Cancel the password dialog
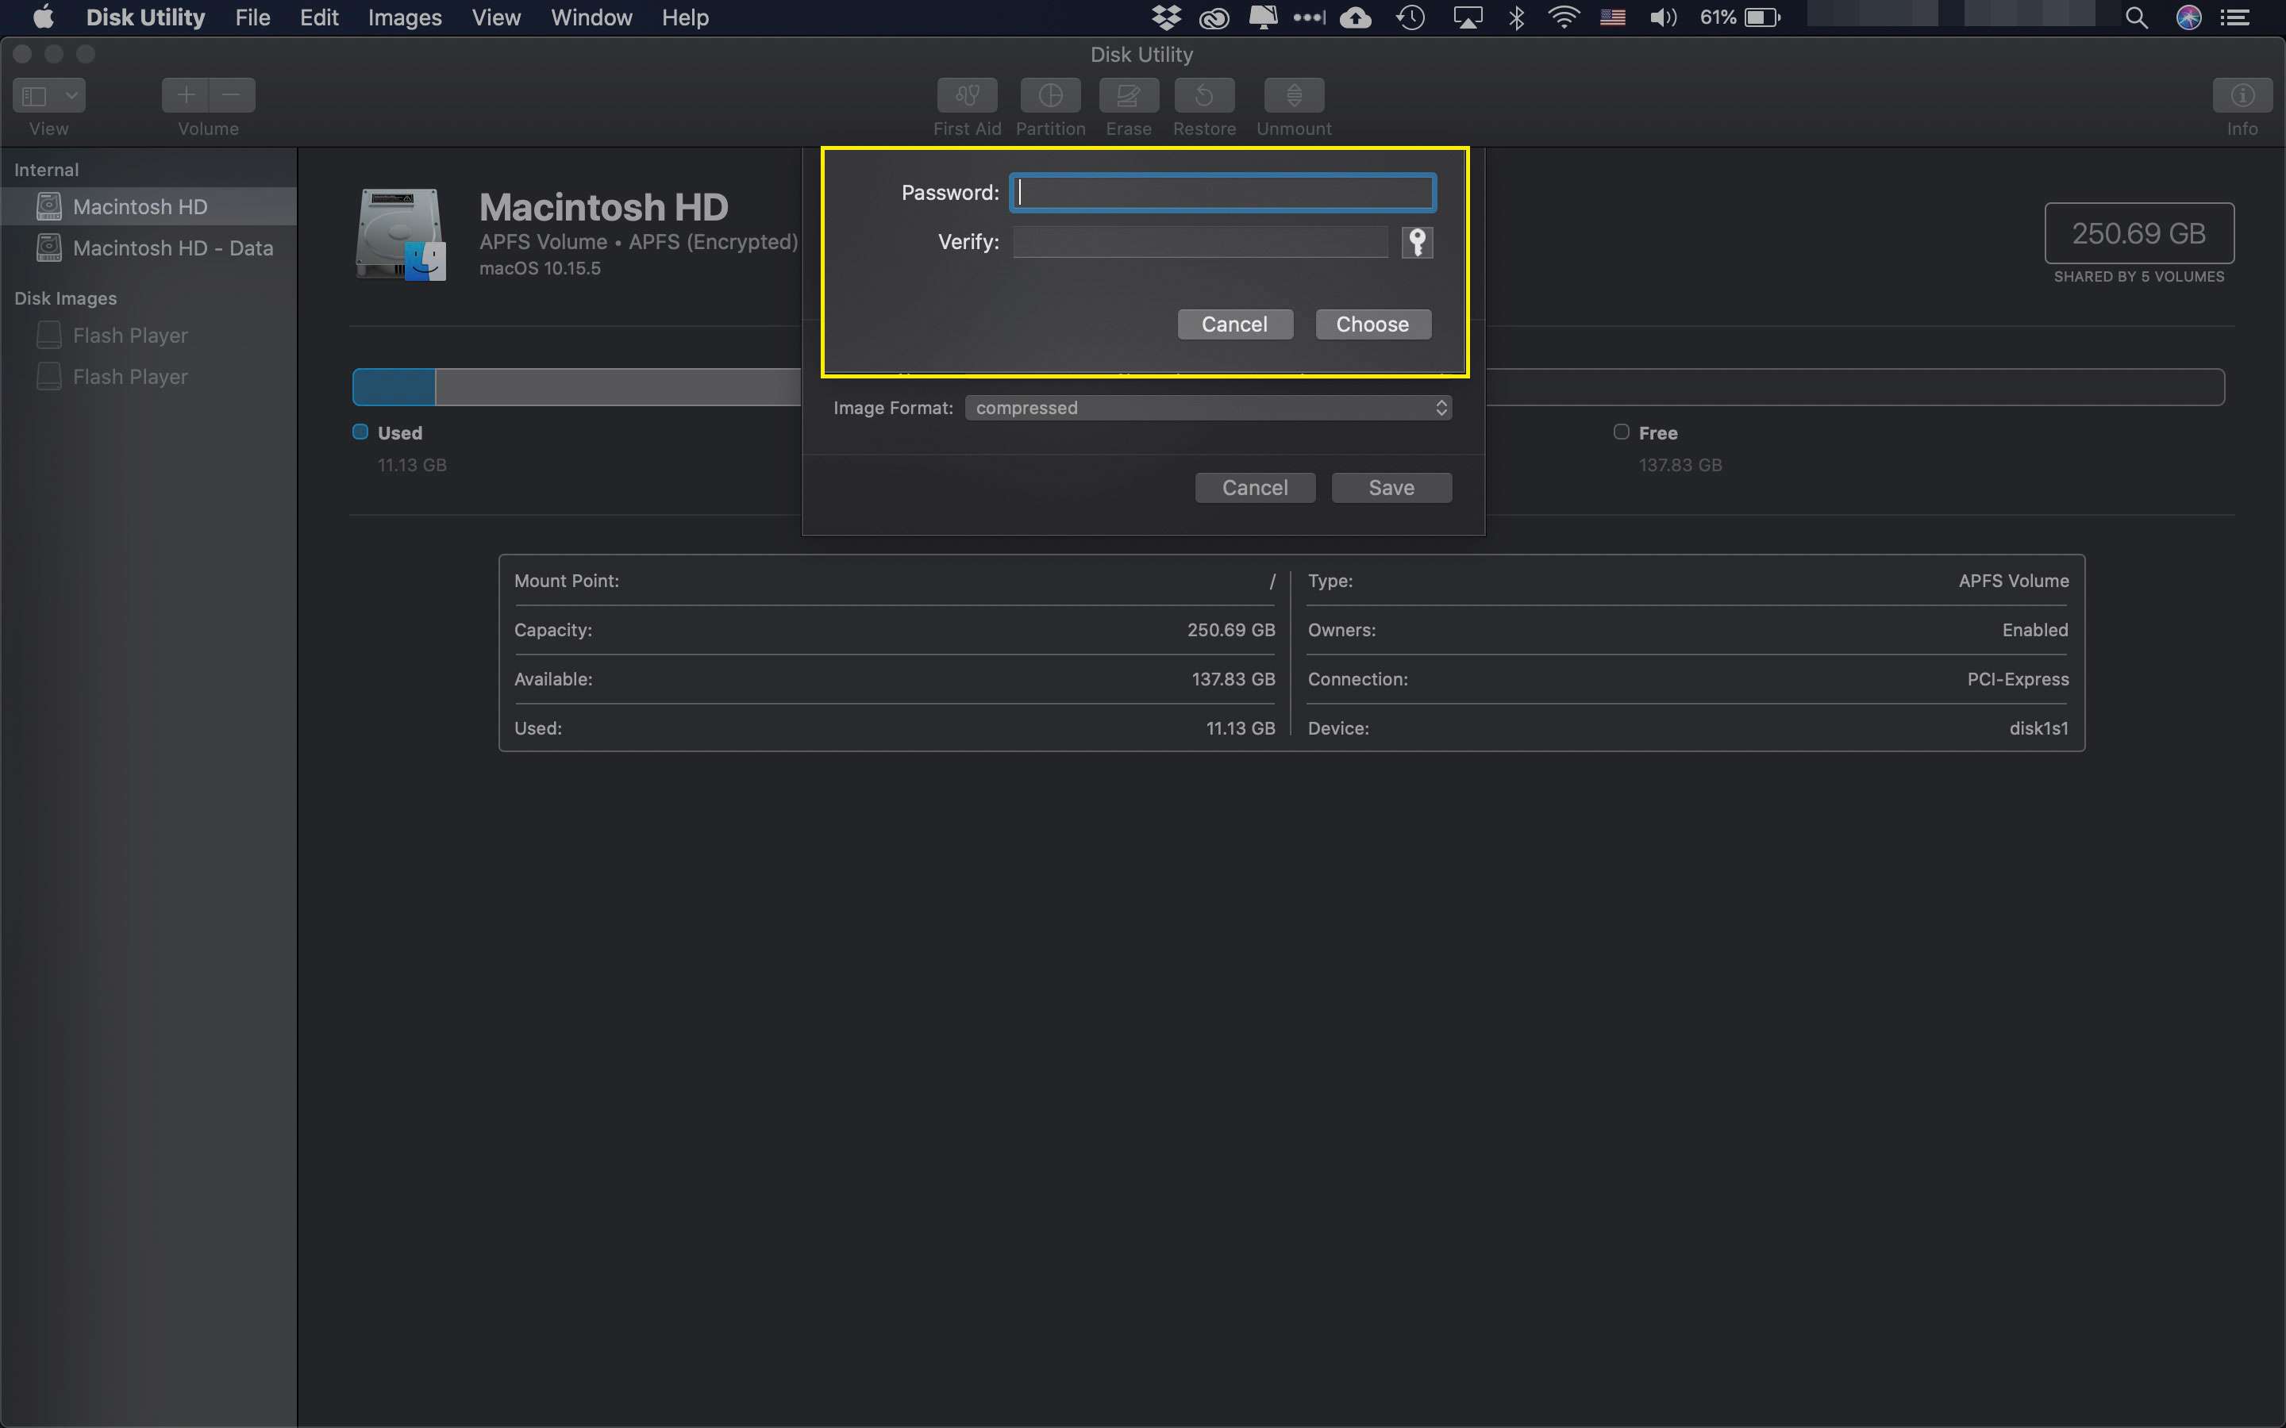Image resolution: width=2286 pixels, height=1428 pixels. [1234, 324]
